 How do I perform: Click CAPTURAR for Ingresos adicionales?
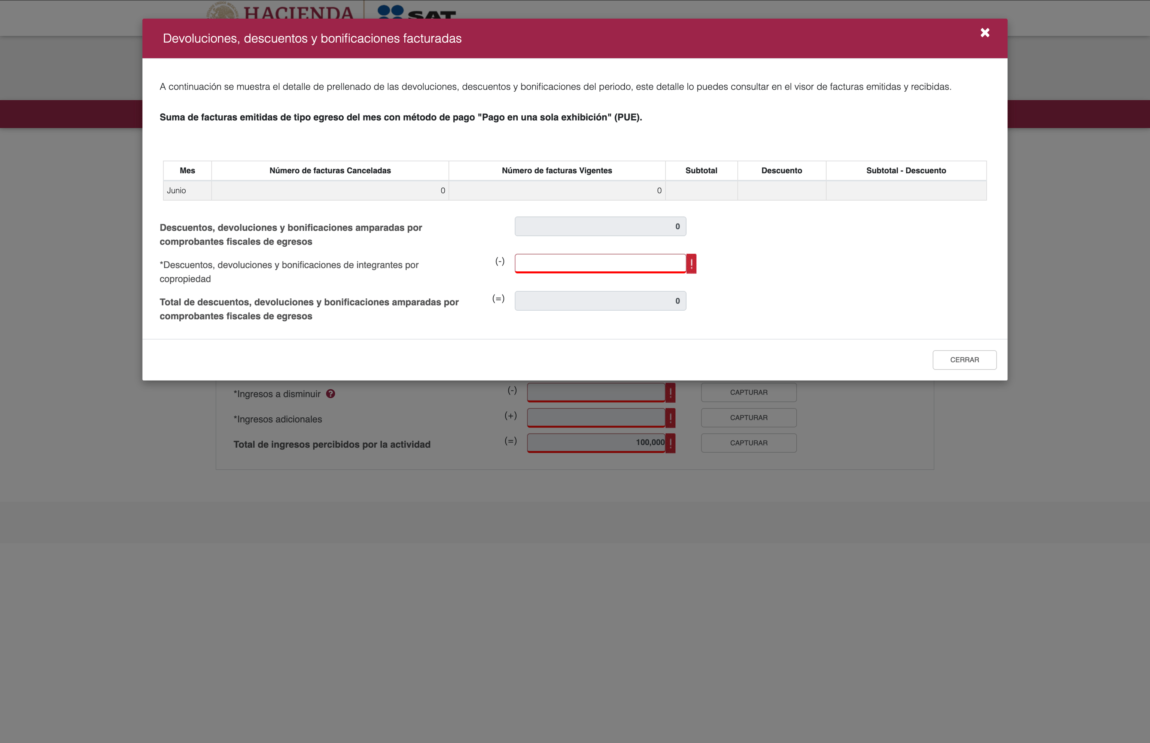click(748, 418)
